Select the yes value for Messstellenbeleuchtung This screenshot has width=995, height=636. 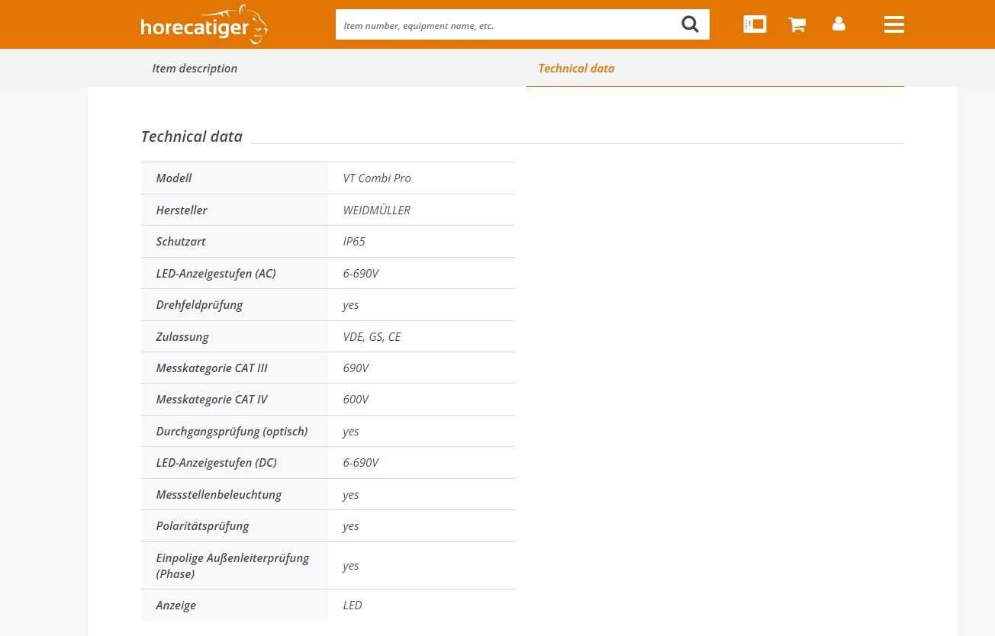[351, 494]
